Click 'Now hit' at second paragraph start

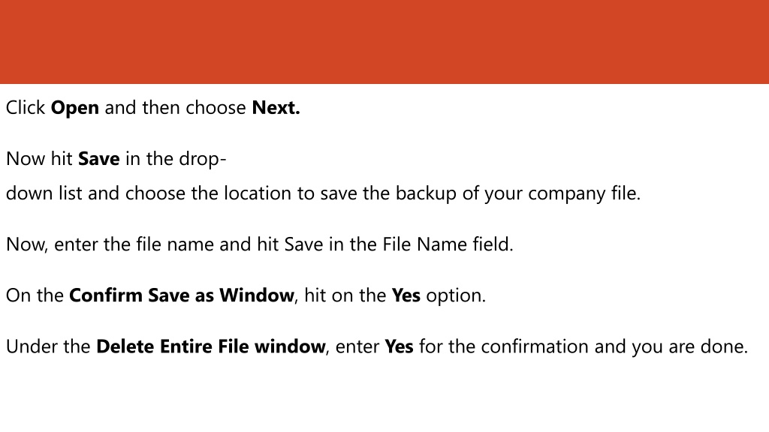[39, 159]
